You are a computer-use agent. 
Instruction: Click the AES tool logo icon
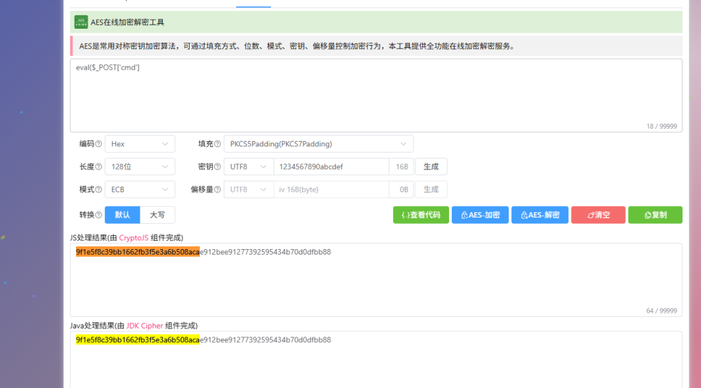coord(81,22)
